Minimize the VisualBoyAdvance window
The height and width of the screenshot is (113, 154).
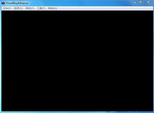click(135, 2)
